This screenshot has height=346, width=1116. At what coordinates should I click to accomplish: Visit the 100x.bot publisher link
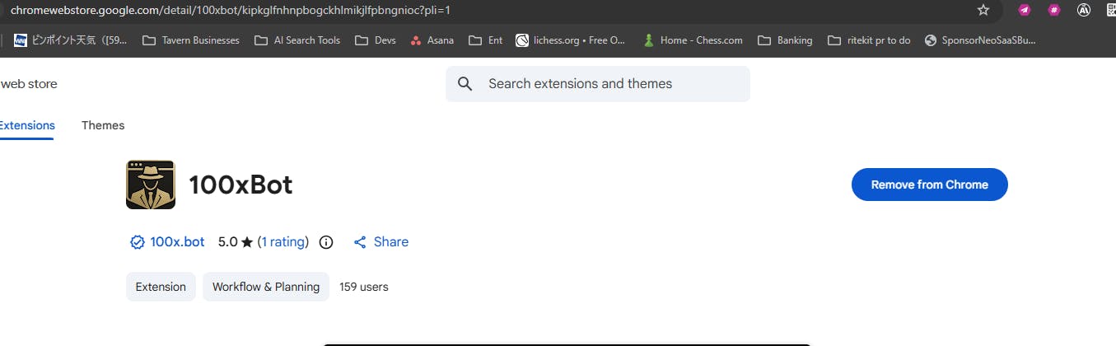tap(177, 242)
